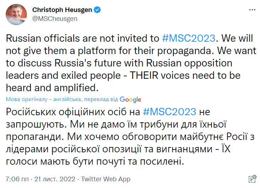Image resolution: width=260 pixels, height=188 pixels.
Task: Open the Christoph Heusgen display name link
Action: 62,10
